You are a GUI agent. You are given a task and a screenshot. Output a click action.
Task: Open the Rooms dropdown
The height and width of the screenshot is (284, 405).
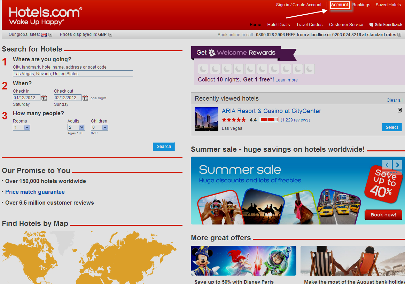tap(22, 127)
